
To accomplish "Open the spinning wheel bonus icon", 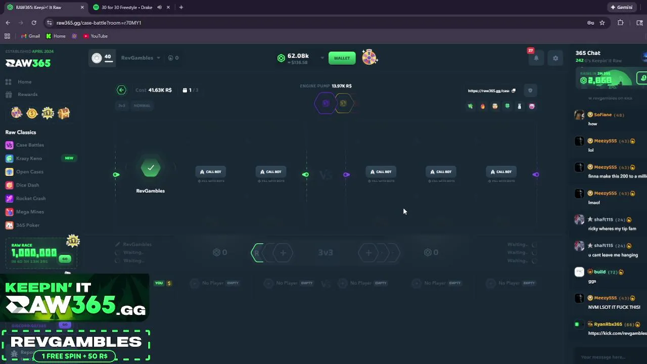I will point(369,58).
